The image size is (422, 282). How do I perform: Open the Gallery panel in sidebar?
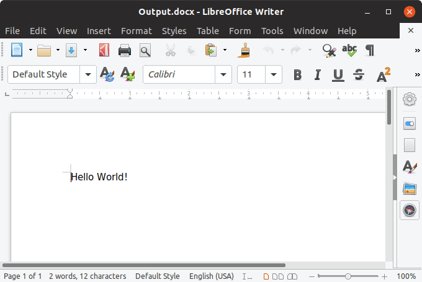click(410, 188)
